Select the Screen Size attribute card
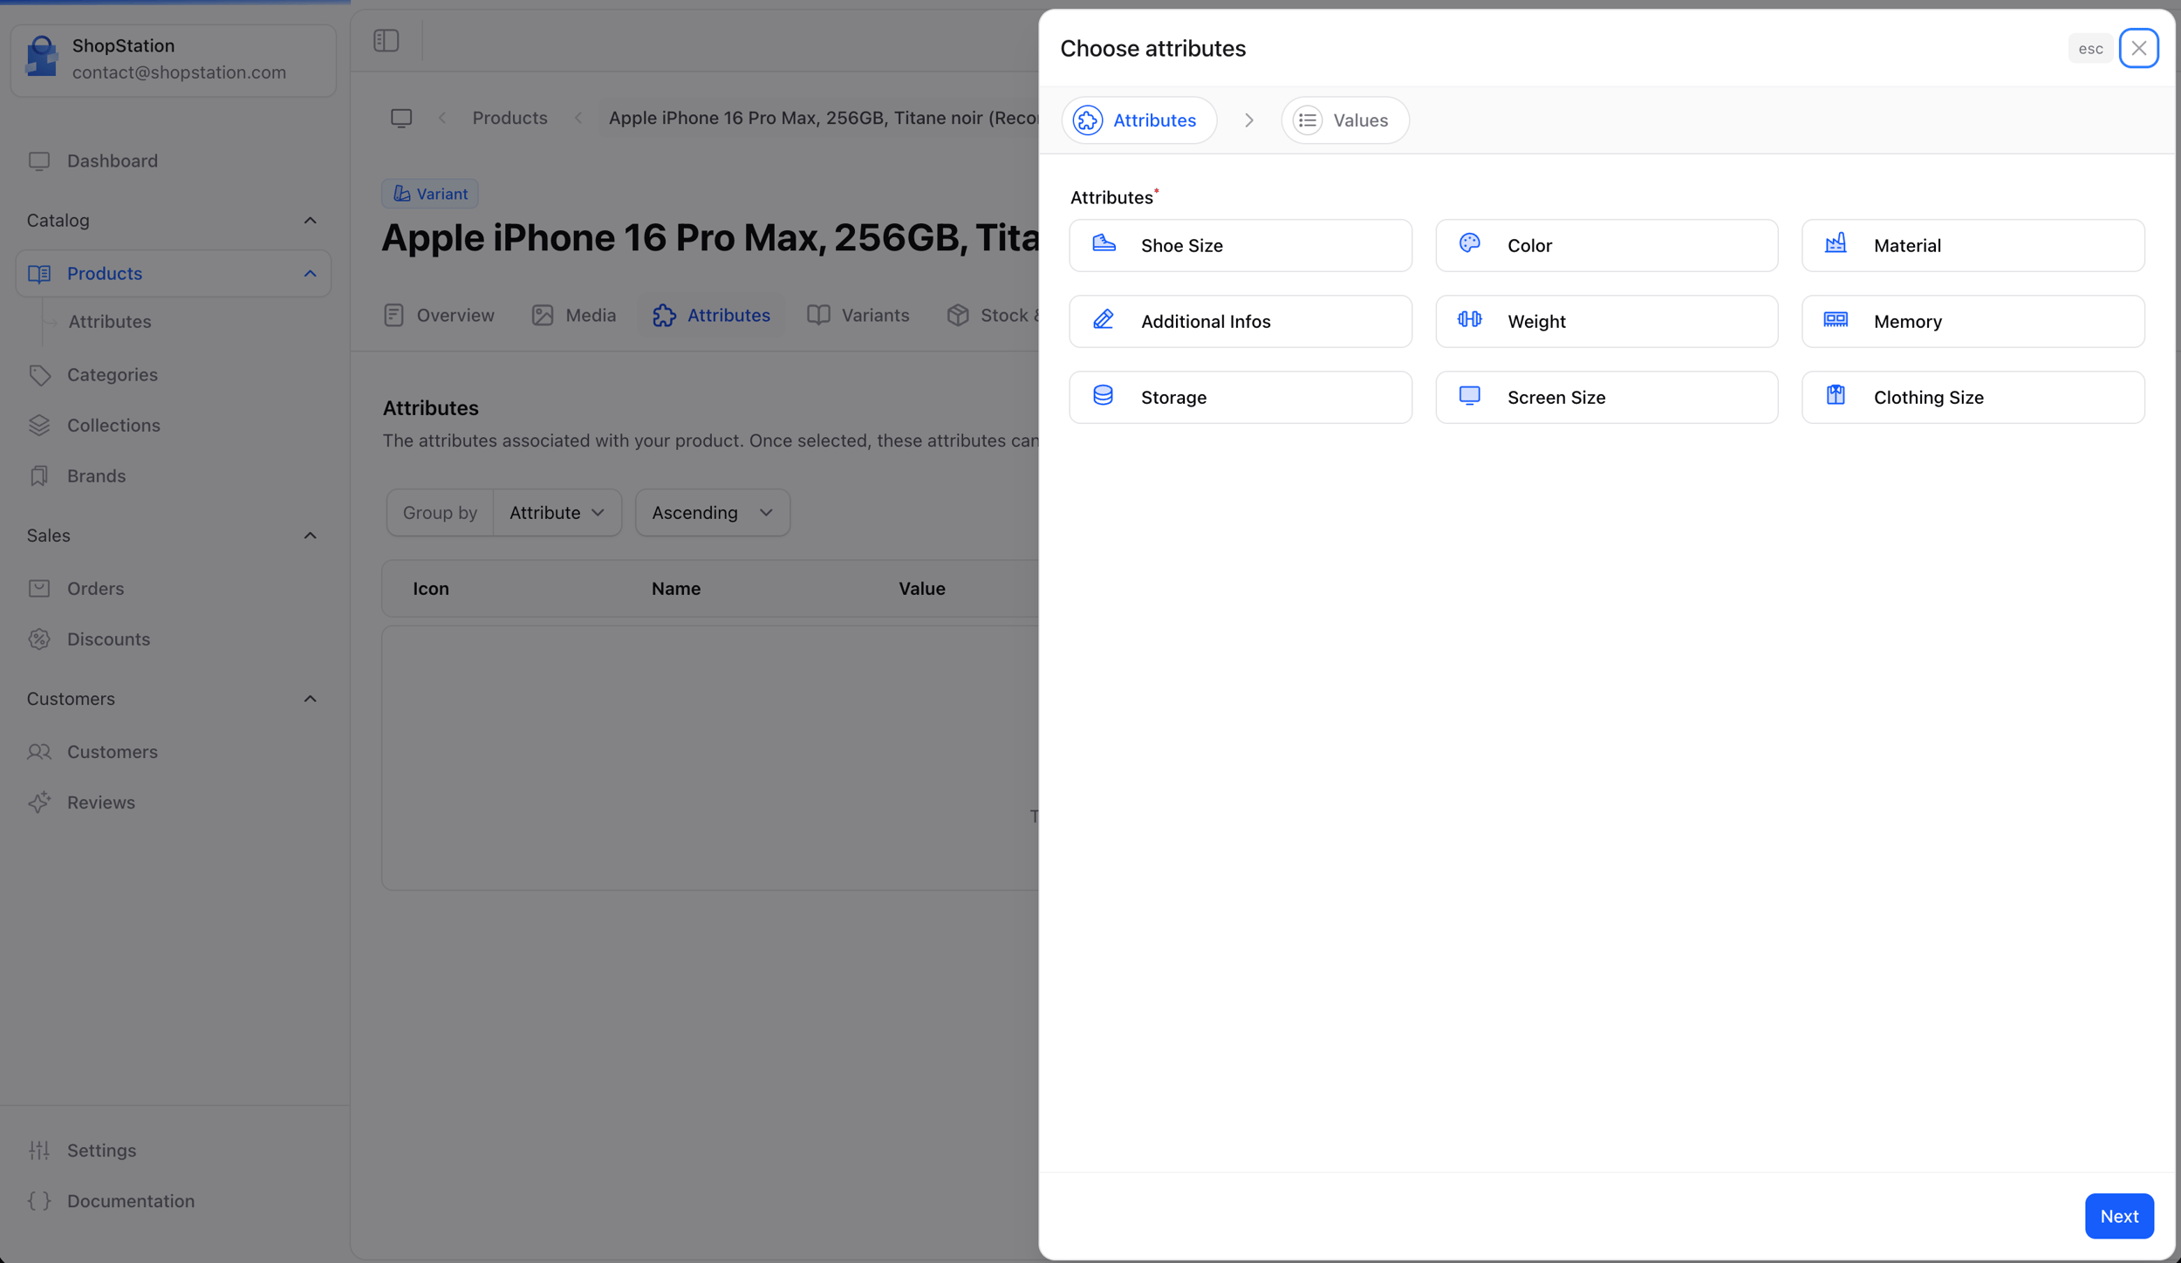2181x1263 pixels. [1606, 397]
